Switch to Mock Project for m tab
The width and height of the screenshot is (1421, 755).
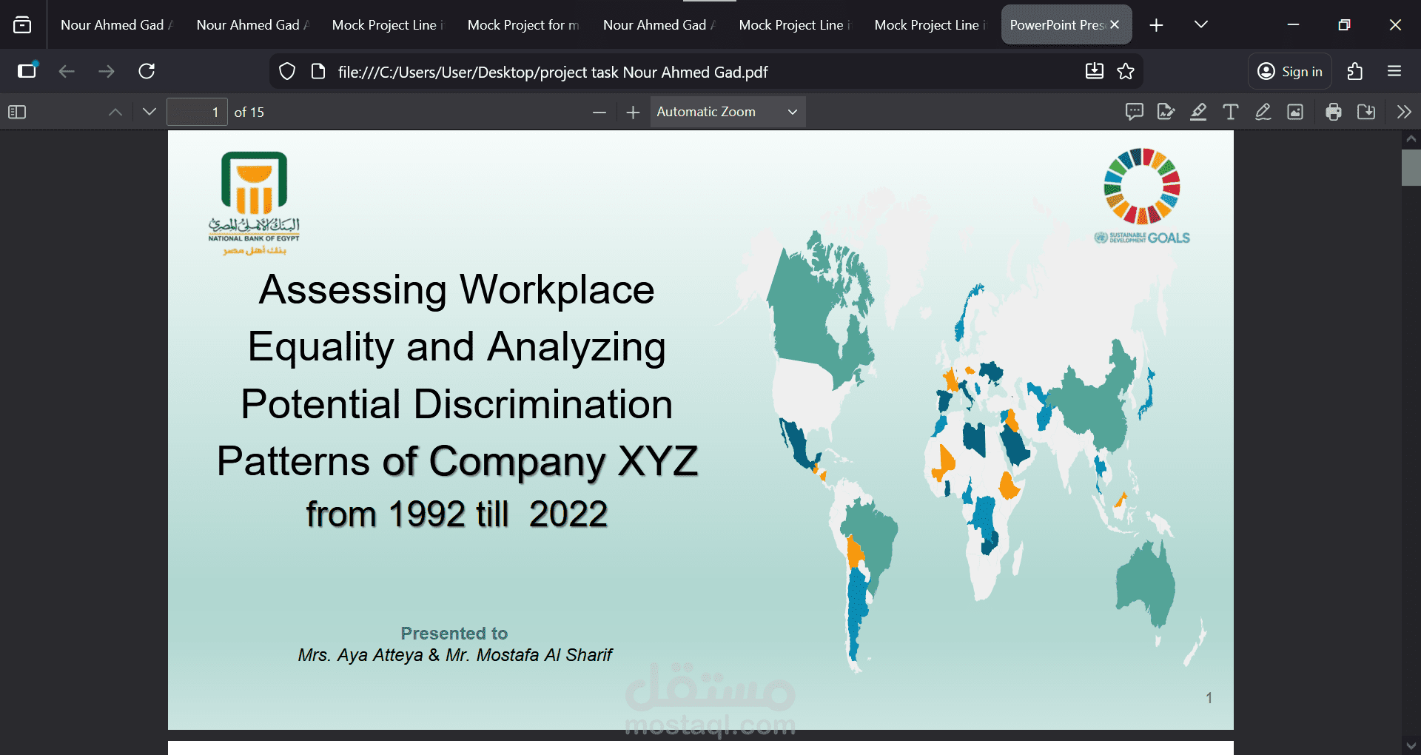[x=523, y=25]
